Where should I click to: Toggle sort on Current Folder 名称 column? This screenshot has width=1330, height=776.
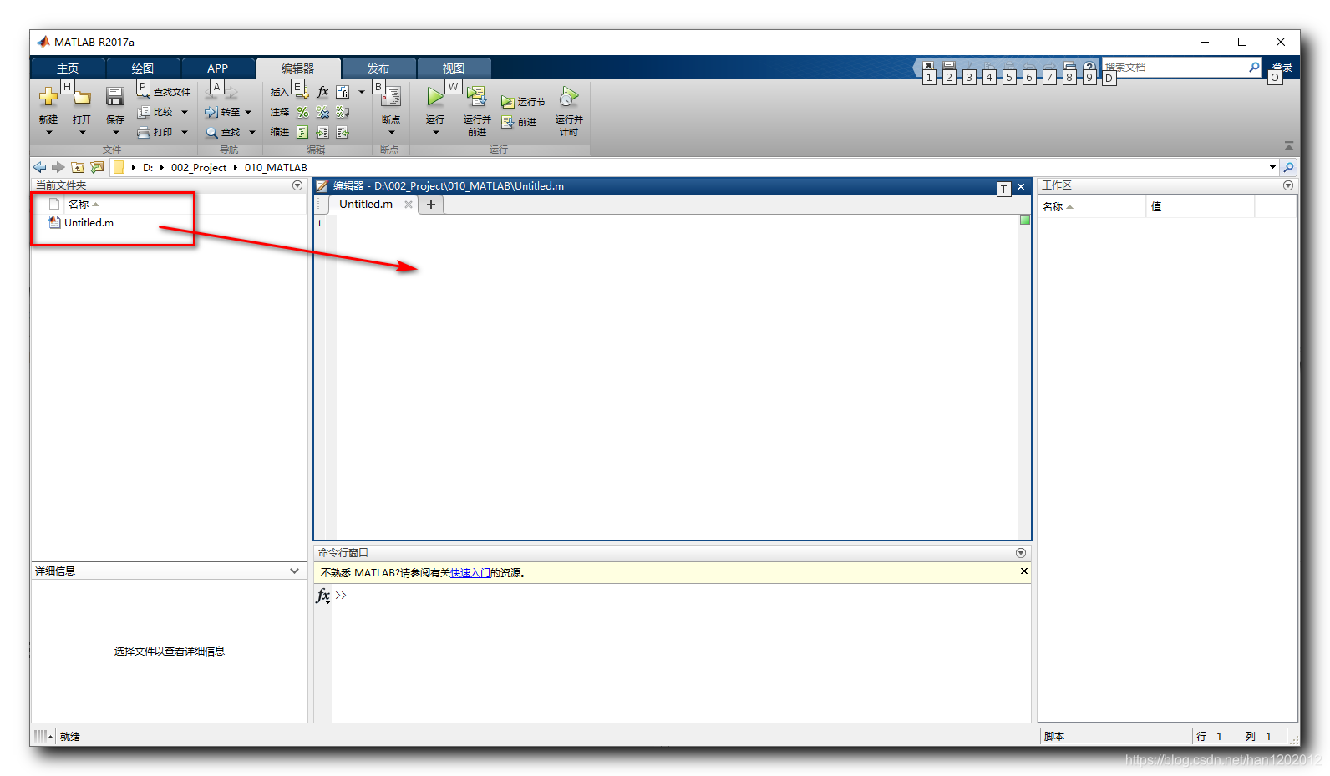click(x=79, y=205)
